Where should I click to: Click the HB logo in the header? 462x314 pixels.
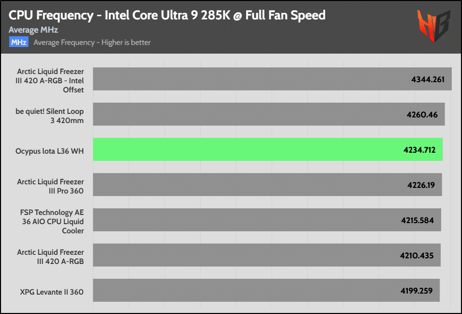click(433, 26)
